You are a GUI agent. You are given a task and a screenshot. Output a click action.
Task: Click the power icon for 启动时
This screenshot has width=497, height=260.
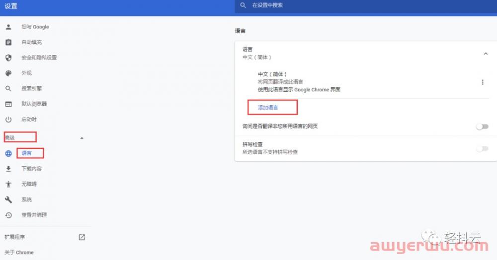[x=8, y=120]
